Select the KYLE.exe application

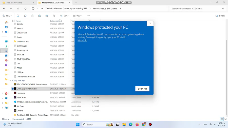20,106
